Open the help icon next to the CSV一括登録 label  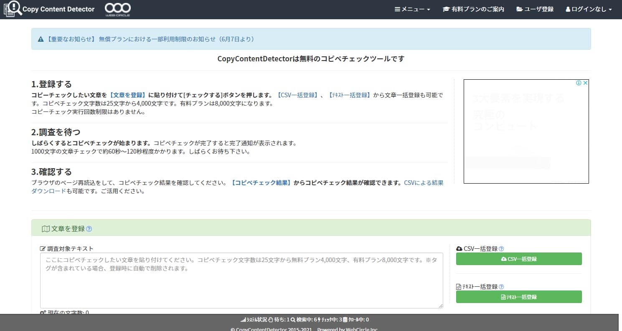(501, 249)
